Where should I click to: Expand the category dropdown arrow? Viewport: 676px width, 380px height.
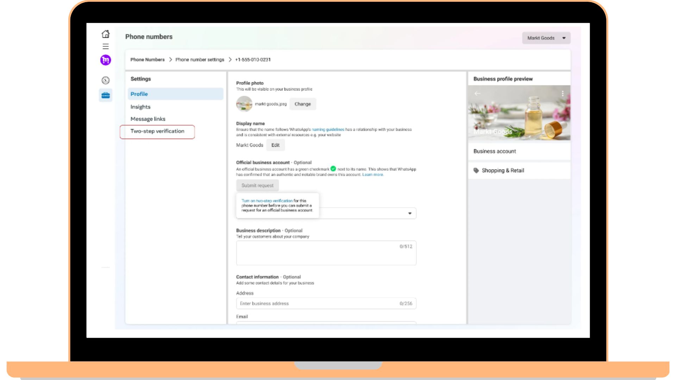tap(410, 213)
